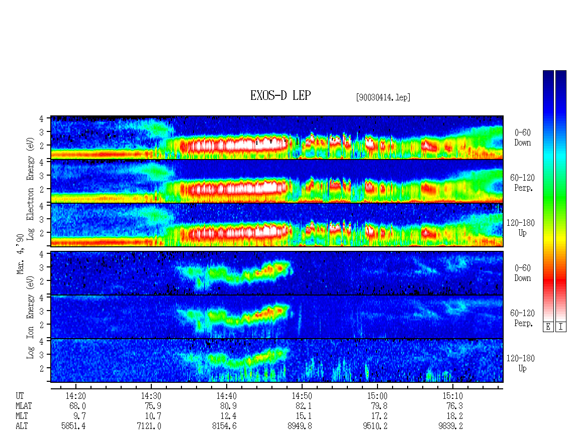Click the MLAT value 76.3
The height and width of the screenshot is (439, 568).
(454, 406)
